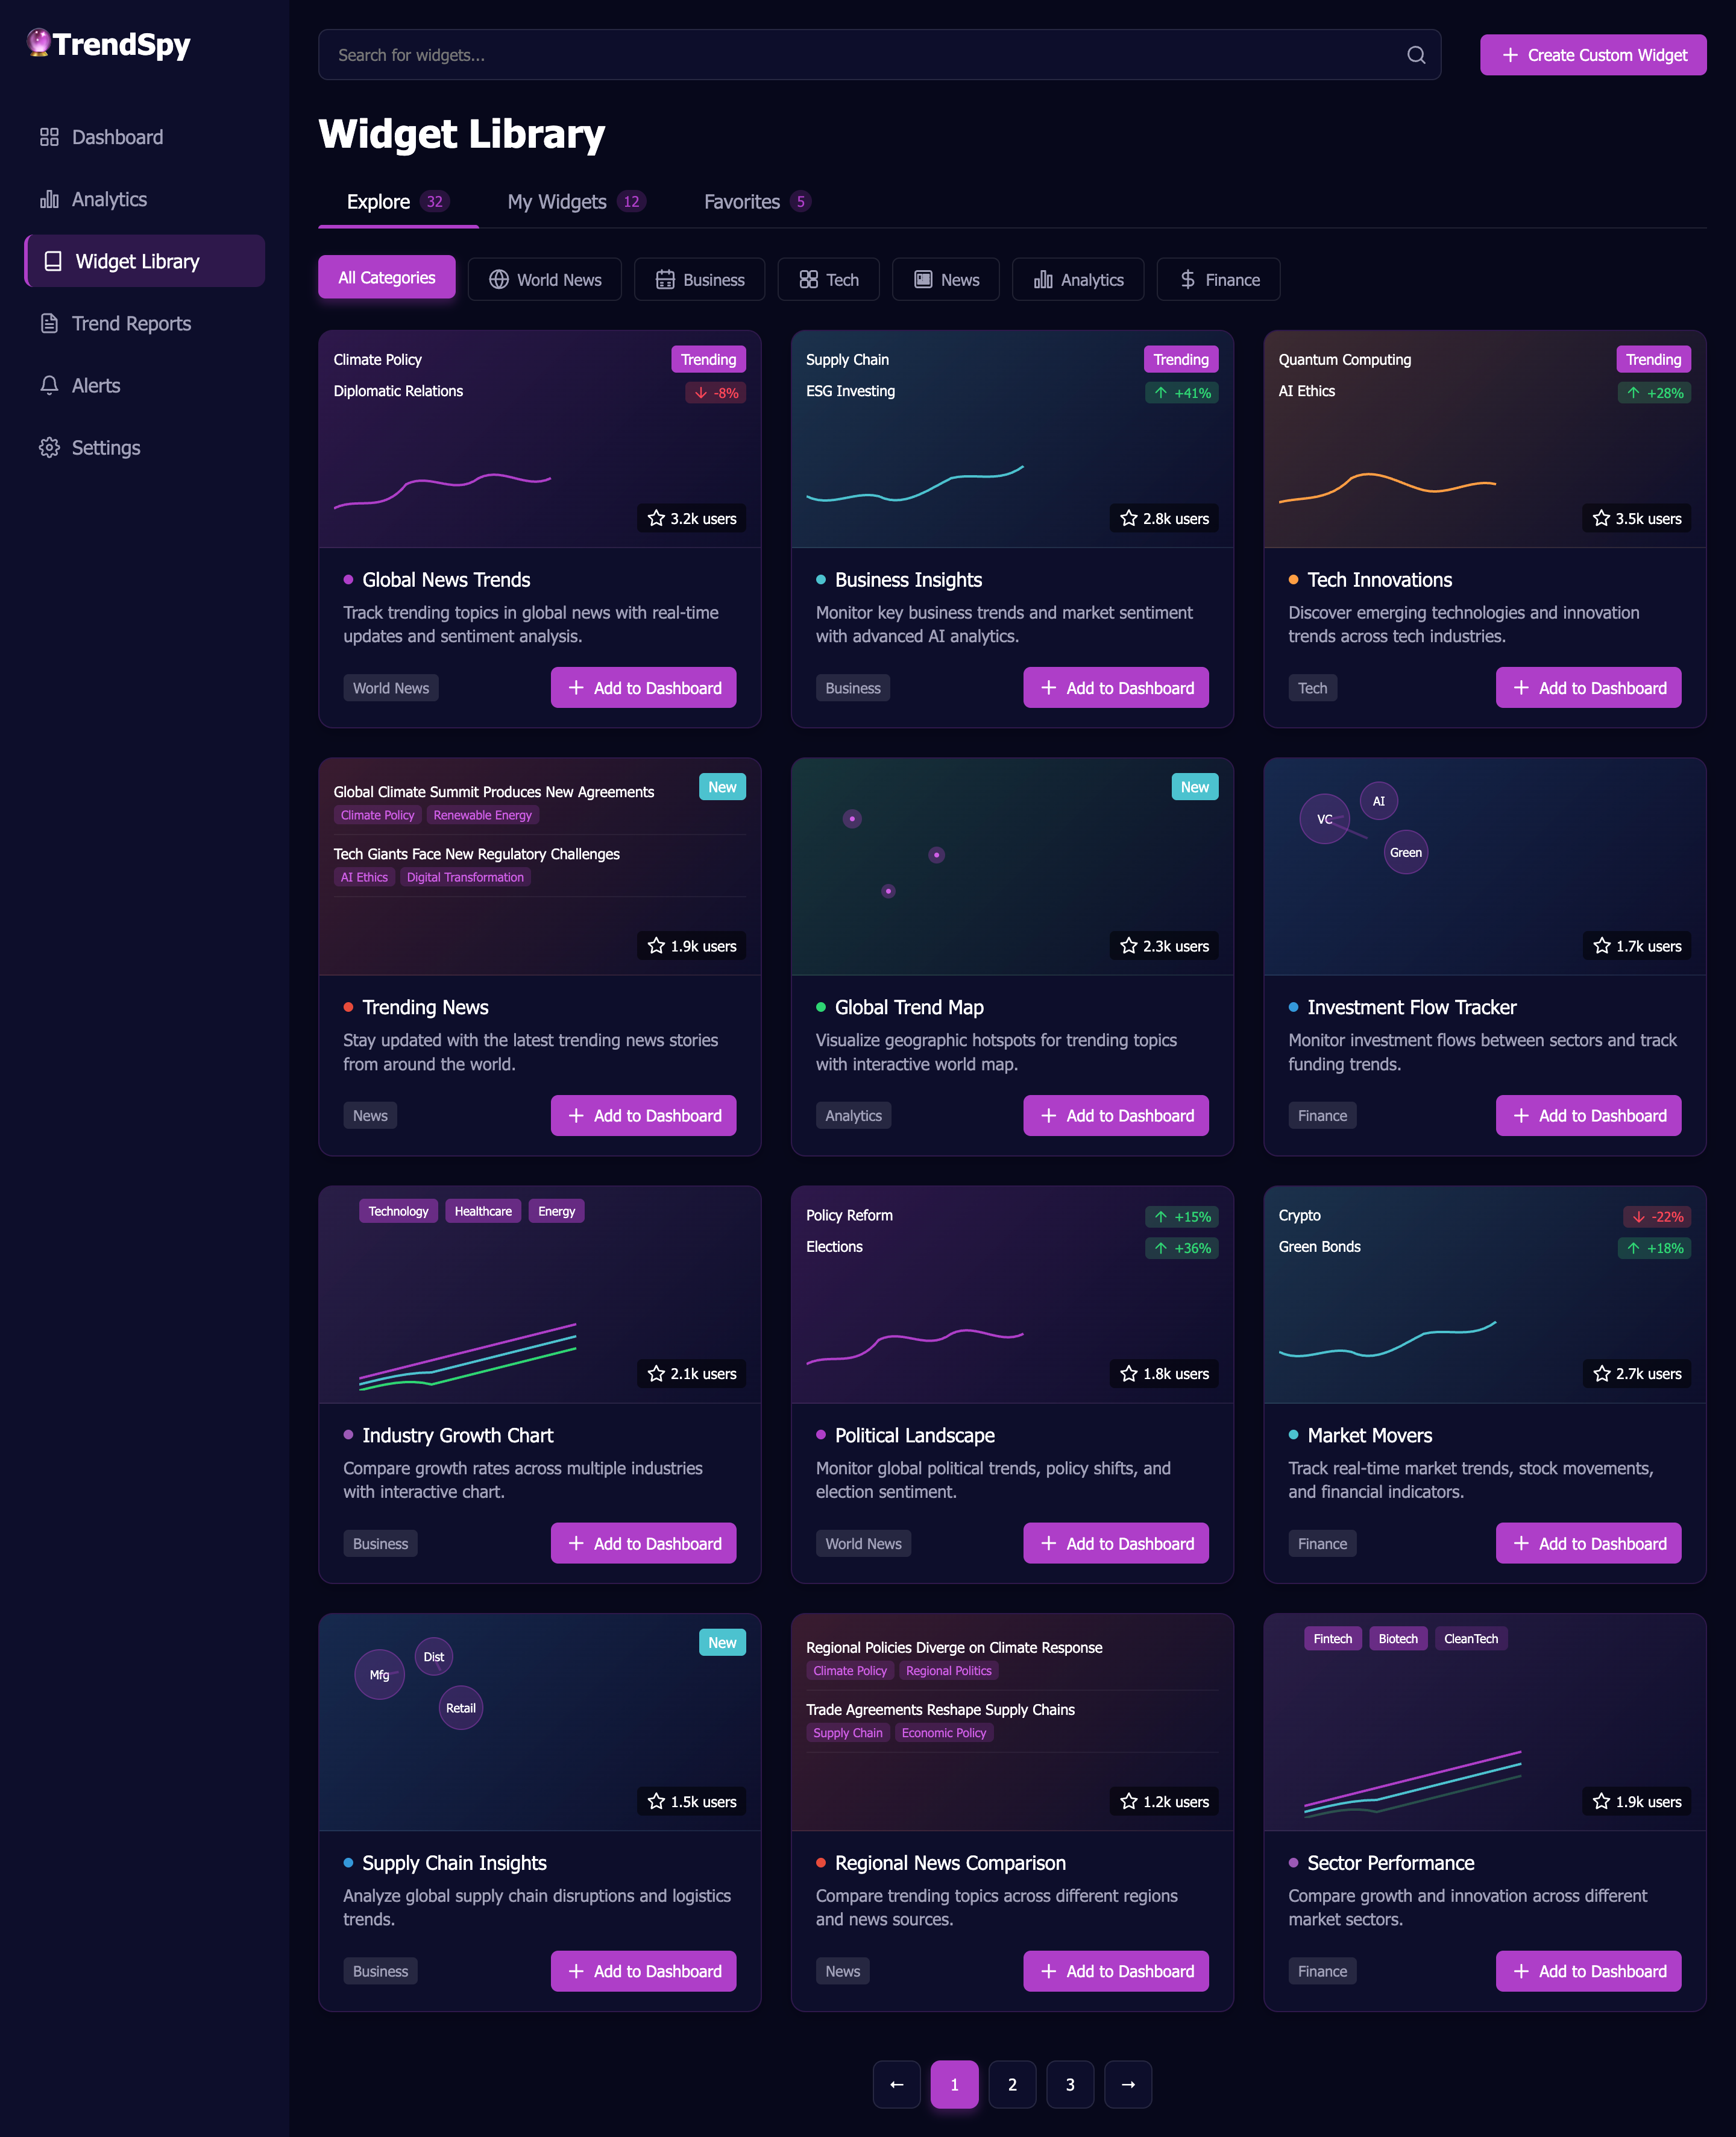
Task: Click star icon beside 1.7k users
Action: tap(1601, 945)
